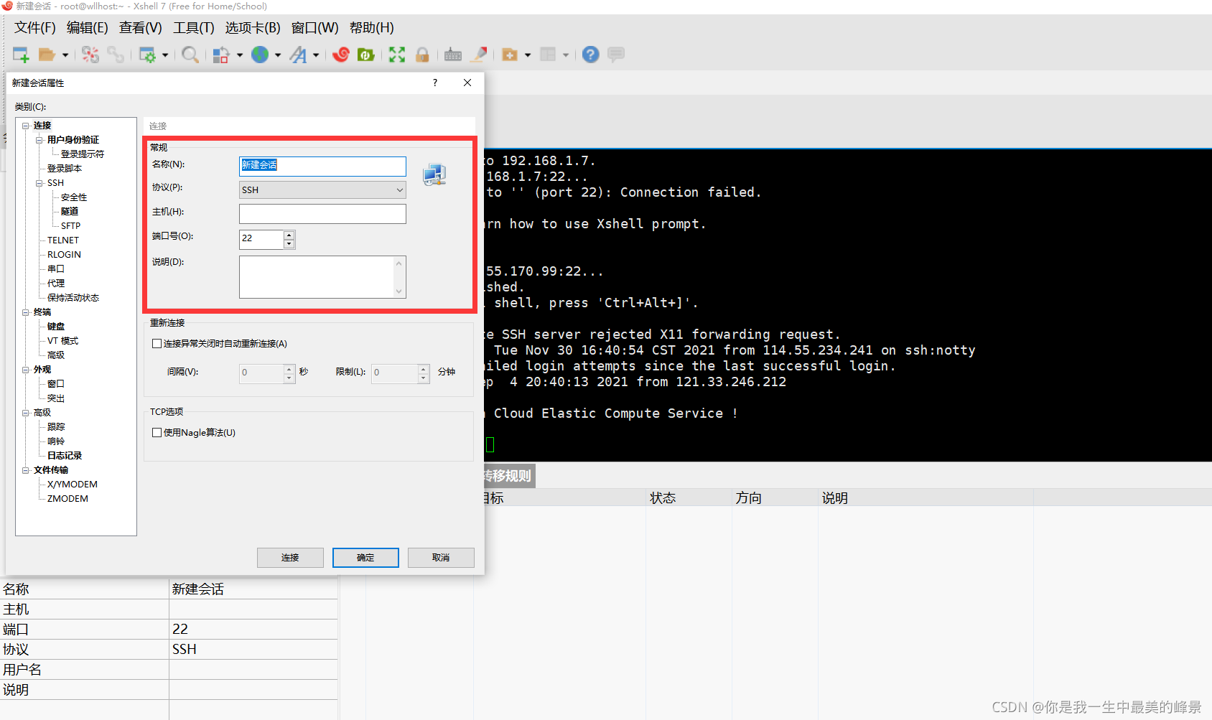
Task: Click the New Session toolbar icon
Action: pos(21,55)
